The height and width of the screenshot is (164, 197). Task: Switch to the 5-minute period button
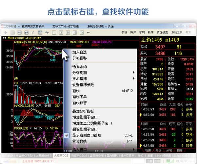68,33
